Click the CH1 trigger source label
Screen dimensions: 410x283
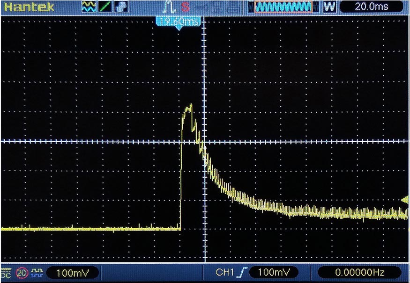pyautogui.click(x=225, y=273)
